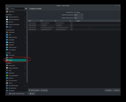Open the KDE Wallet settings
Image resolution: width=126 pixels, height=102 pixels.
16,45
